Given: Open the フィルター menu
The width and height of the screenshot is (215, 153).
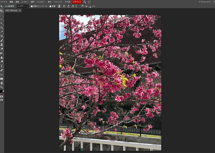Looking at the screenshot, I should click(41, 2).
